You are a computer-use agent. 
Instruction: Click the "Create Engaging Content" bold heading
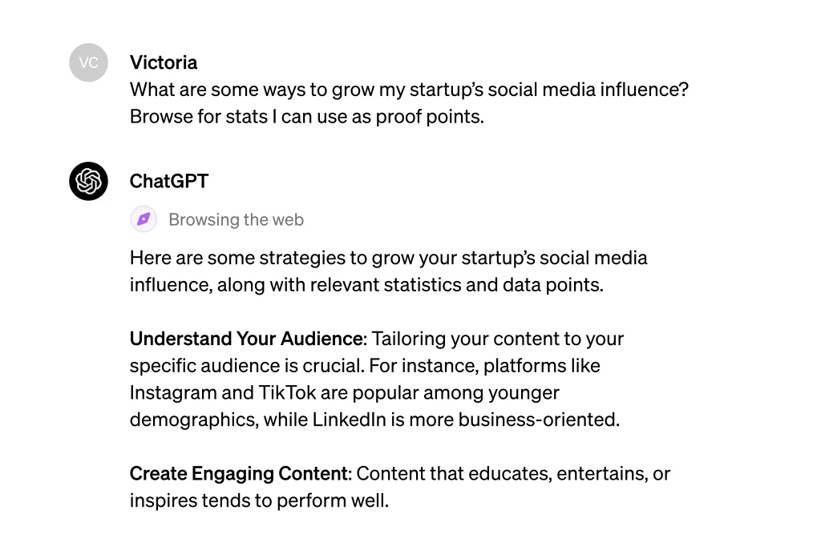tap(240, 474)
